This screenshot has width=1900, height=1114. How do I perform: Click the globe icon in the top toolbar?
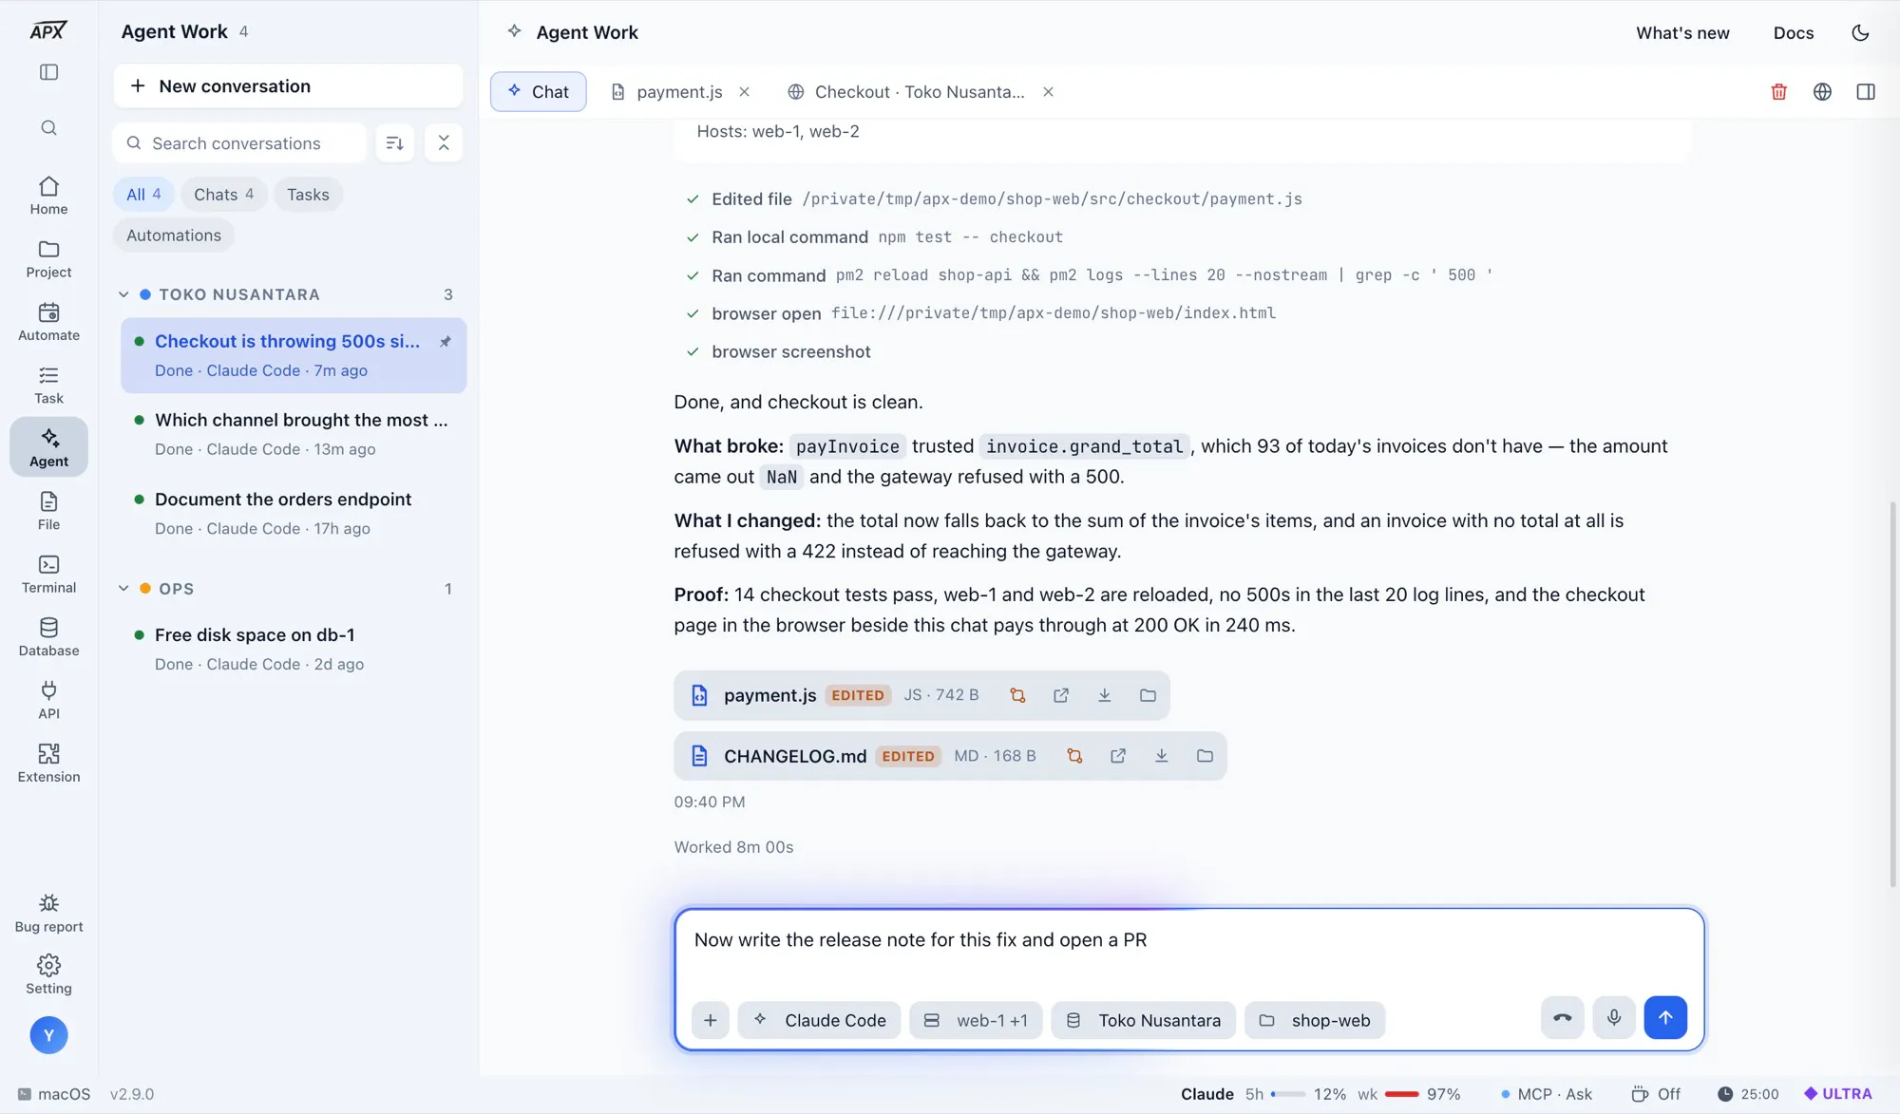tap(1822, 92)
